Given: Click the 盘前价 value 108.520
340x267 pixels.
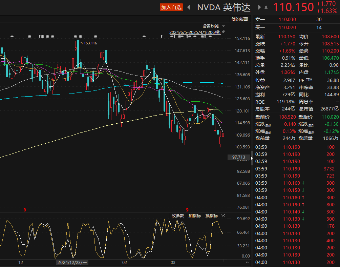Looking at the screenshot, I should click(x=287, y=117).
